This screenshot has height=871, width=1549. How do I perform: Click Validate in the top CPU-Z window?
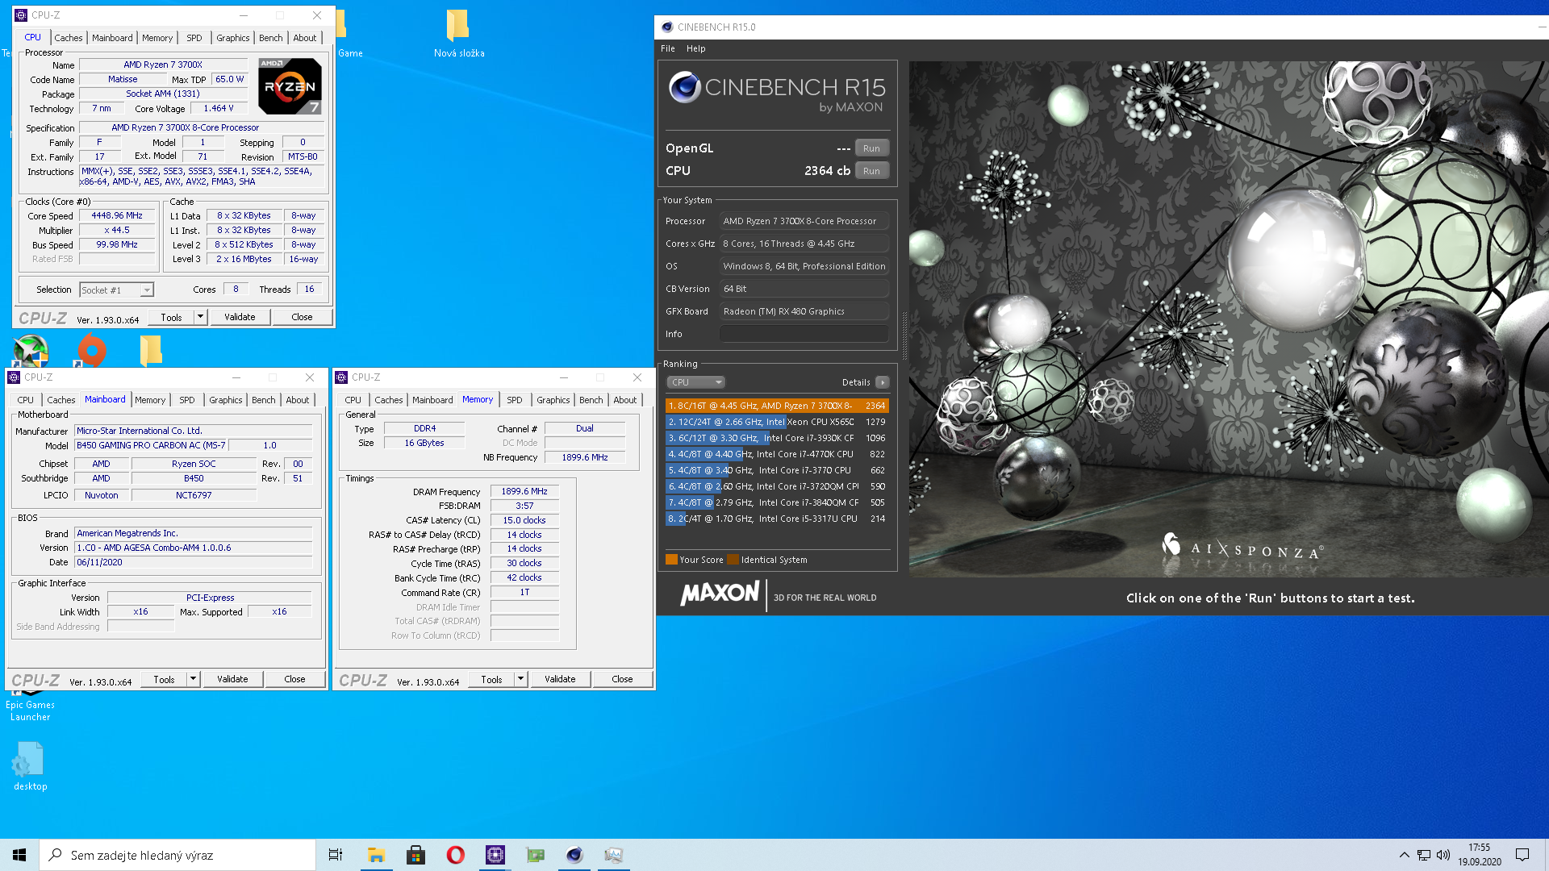[240, 317]
